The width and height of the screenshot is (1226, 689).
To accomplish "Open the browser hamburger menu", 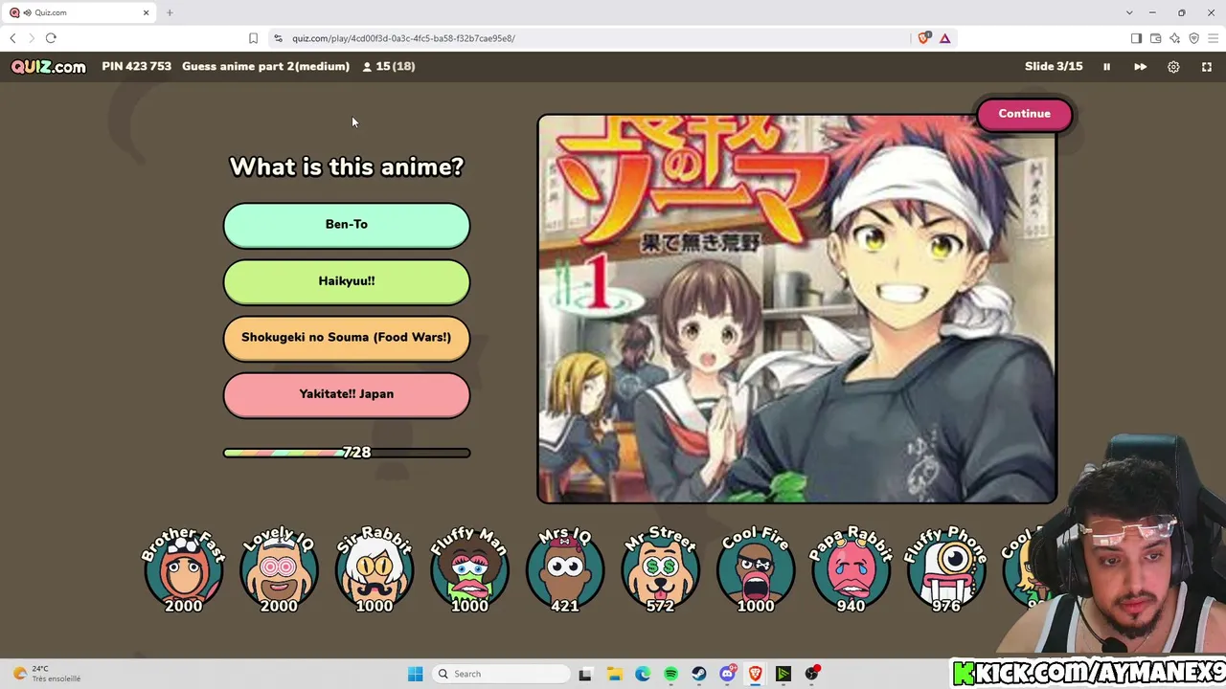I will [x=1213, y=38].
